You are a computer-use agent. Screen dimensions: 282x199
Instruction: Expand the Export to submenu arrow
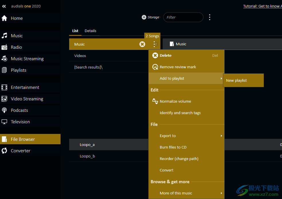[x=221, y=136]
